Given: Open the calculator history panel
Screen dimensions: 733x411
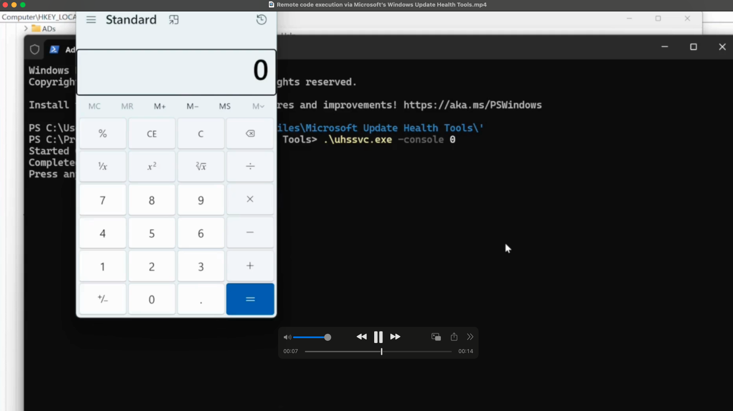Looking at the screenshot, I should click(x=261, y=19).
